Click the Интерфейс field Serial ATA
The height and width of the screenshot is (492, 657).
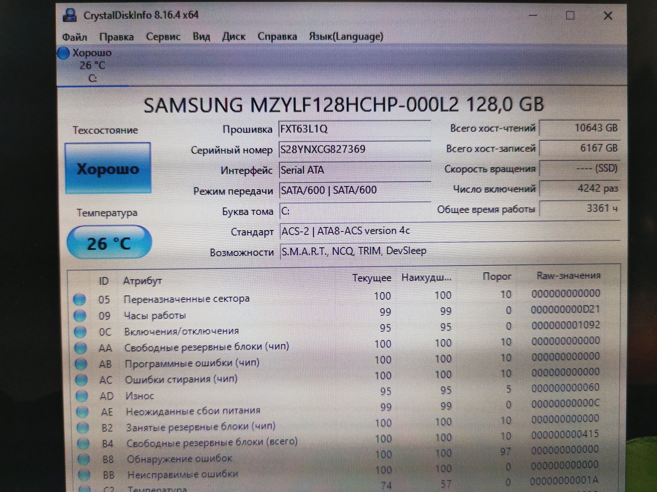[x=355, y=170]
